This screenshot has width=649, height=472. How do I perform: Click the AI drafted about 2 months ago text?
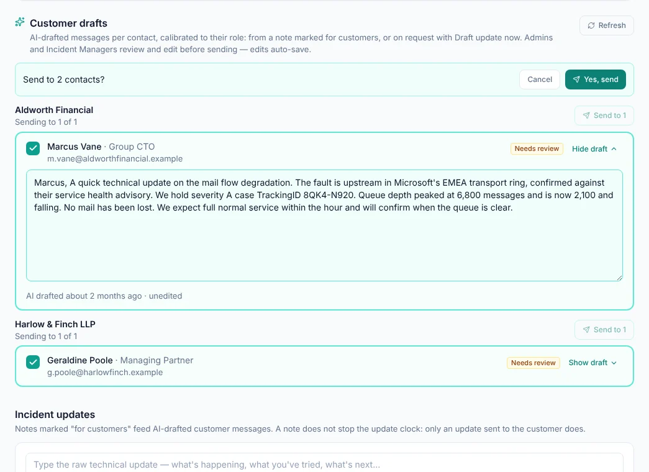[84, 296]
